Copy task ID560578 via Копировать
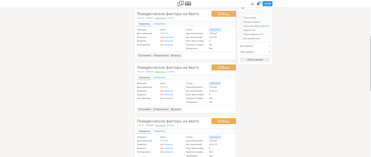371x157 pixels. [x=144, y=109]
